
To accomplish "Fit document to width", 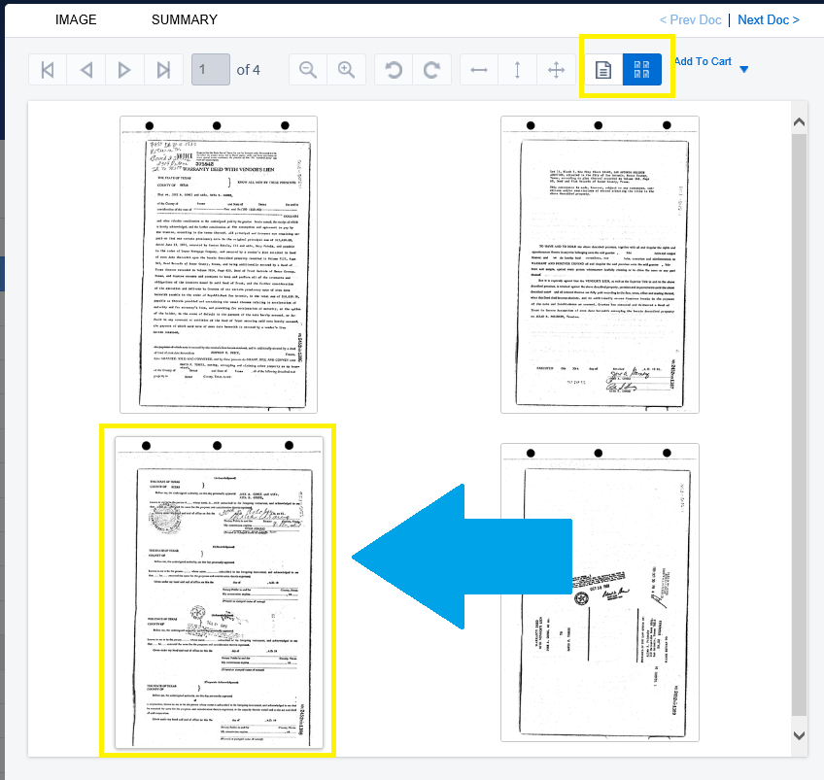I will [479, 69].
